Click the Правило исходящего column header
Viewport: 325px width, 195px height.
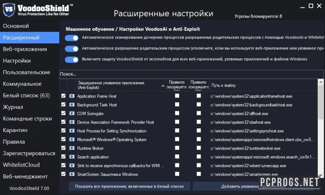click(199, 85)
